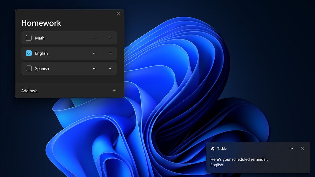Expand the Math task chevron
This screenshot has height=177, width=315.
[110, 38]
